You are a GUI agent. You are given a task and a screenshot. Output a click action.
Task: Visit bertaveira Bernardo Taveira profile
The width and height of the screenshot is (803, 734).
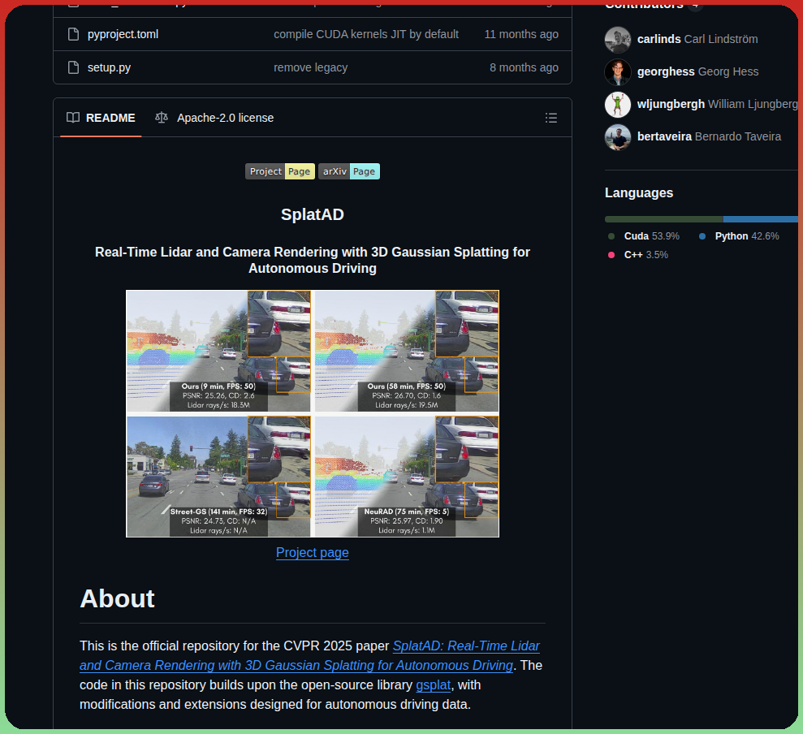710,136
